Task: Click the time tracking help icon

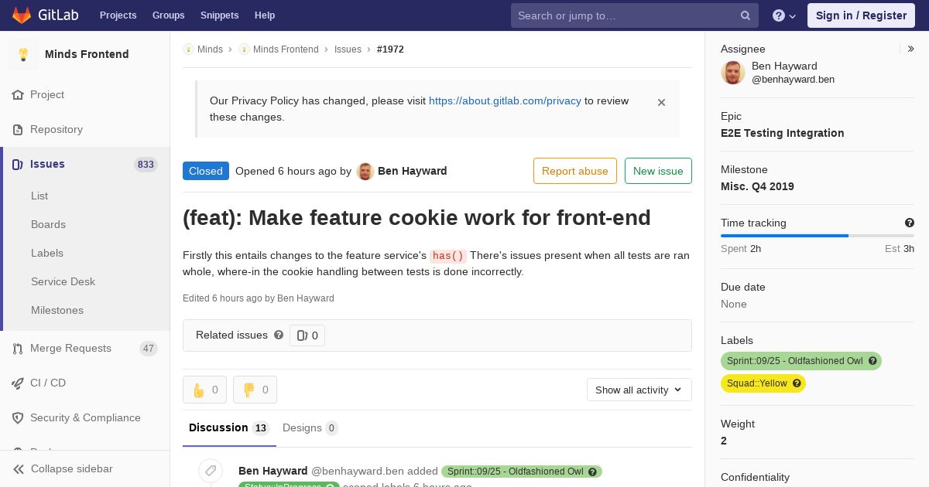Action: (910, 223)
